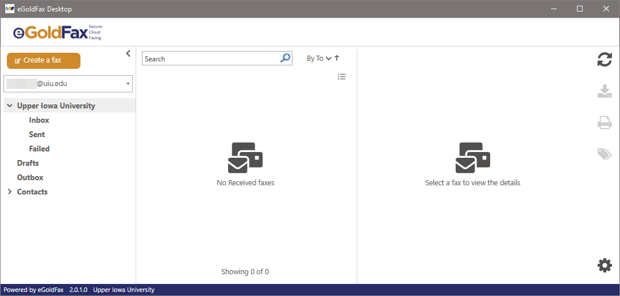Screen dimensions: 620x296
Task: Minimize the eGoldFax Desktop window
Action: [553, 9]
